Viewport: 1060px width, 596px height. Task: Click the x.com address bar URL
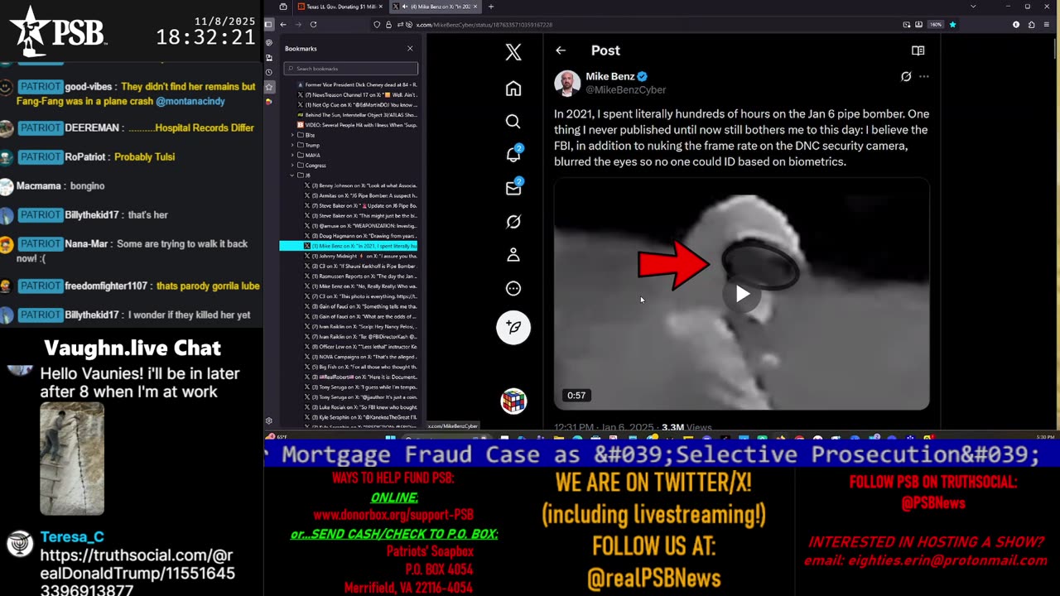[x=484, y=25]
